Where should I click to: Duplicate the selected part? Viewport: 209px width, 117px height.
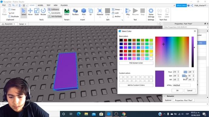tap(13, 17)
